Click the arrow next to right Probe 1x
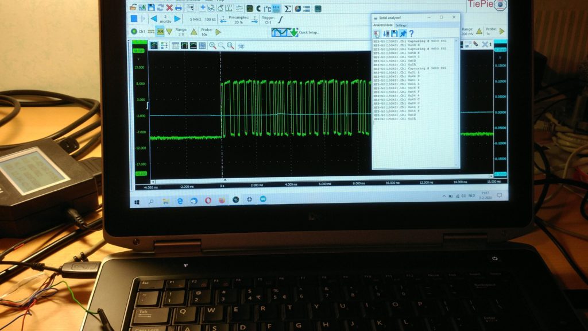This screenshot has width=588, height=331. click(x=502, y=31)
